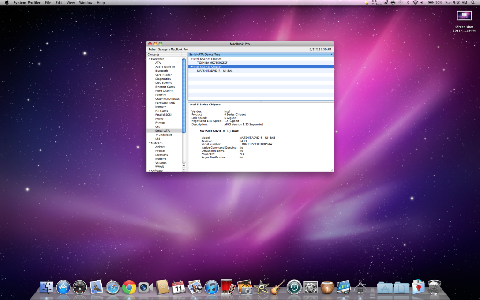Collapse the Hardware section in Contents
This screenshot has height=300, width=480.
150,59
